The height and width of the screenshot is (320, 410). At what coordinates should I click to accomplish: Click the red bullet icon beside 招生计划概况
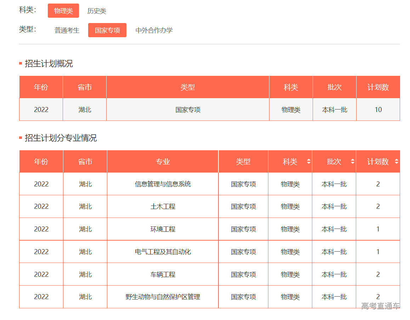pos(20,64)
